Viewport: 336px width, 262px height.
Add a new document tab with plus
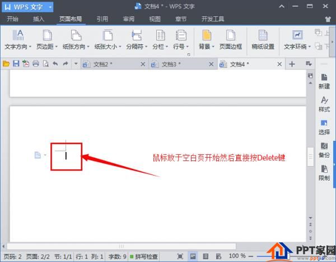(x=292, y=64)
